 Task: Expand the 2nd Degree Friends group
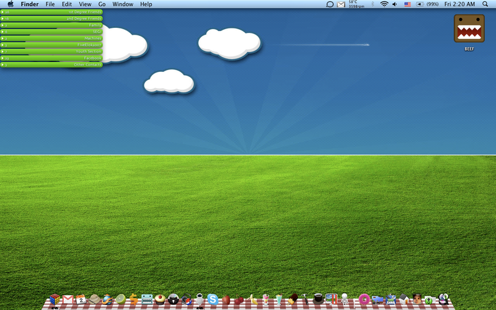[x=51, y=19]
